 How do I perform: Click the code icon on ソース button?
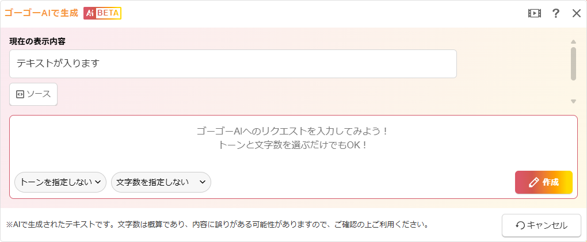[20, 95]
